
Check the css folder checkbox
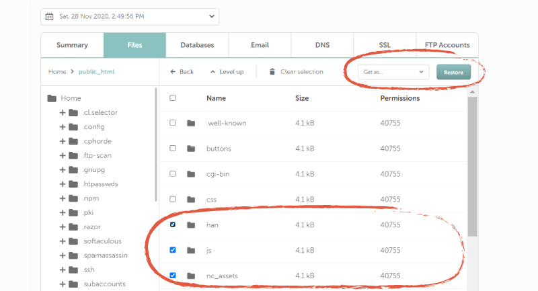click(x=173, y=199)
